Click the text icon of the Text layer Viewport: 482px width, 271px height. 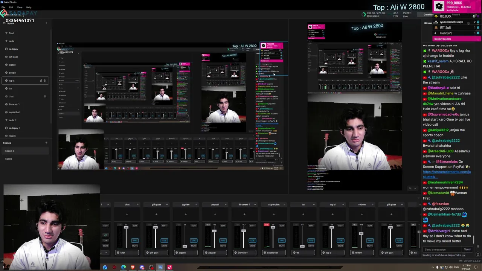[6, 33]
